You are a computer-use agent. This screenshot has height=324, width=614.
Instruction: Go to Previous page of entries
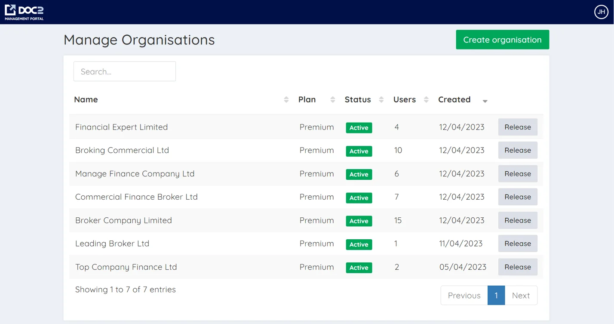pyautogui.click(x=464, y=296)
